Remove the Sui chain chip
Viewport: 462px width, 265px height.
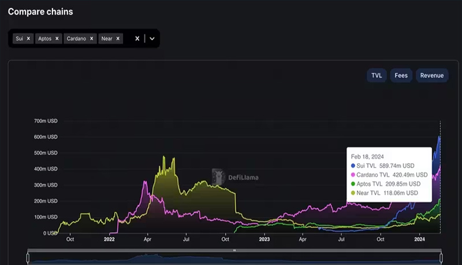tap(28, 39)
